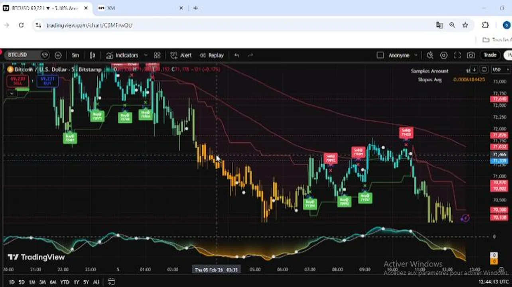Open the quick search icon
Screen dimensions: 512x287
(x=430, y=55)
